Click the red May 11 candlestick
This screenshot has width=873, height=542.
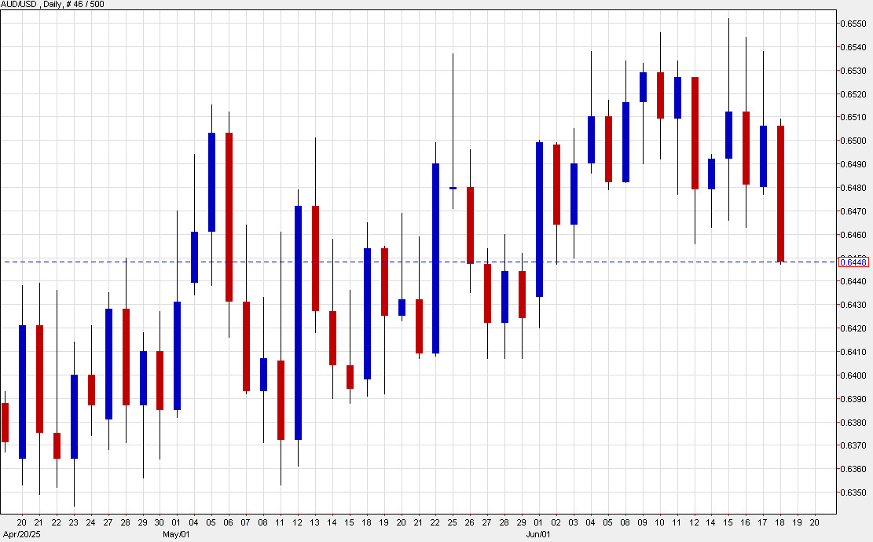tap(281, 400)
